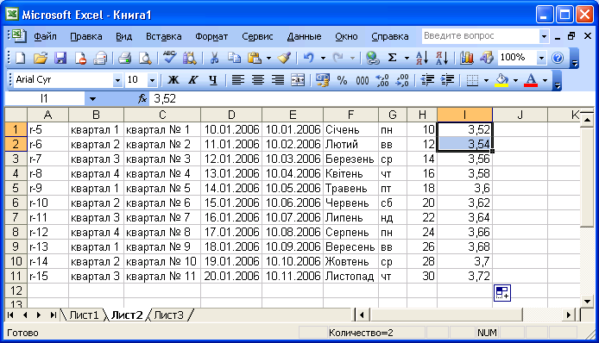Go to the last sheet tab
Image resolution: width=599 pixels, height=343 pixels.
[x=53, y=315]
